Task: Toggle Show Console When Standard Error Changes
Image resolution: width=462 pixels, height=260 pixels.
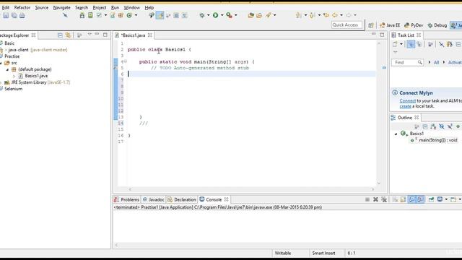Action: coord(420,199)
